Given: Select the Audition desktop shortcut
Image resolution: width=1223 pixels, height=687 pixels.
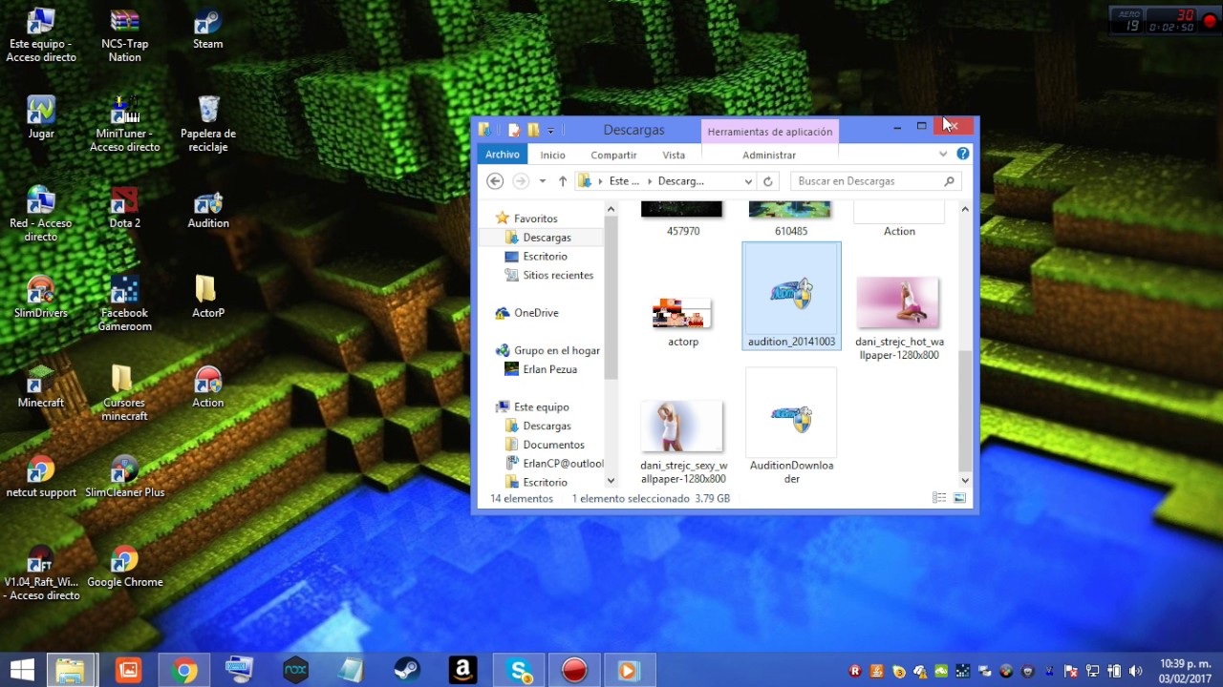Looking at the screenshot, I should pos(207,209).
